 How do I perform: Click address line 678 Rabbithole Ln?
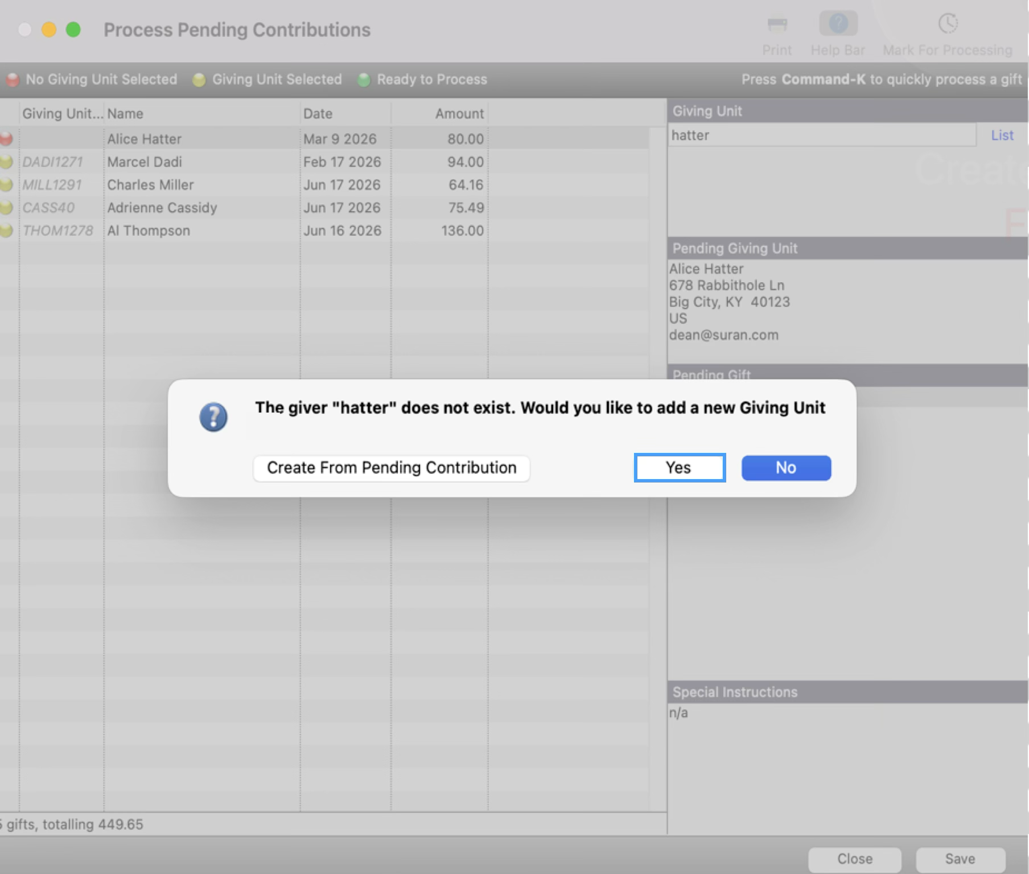pos(727,286)
